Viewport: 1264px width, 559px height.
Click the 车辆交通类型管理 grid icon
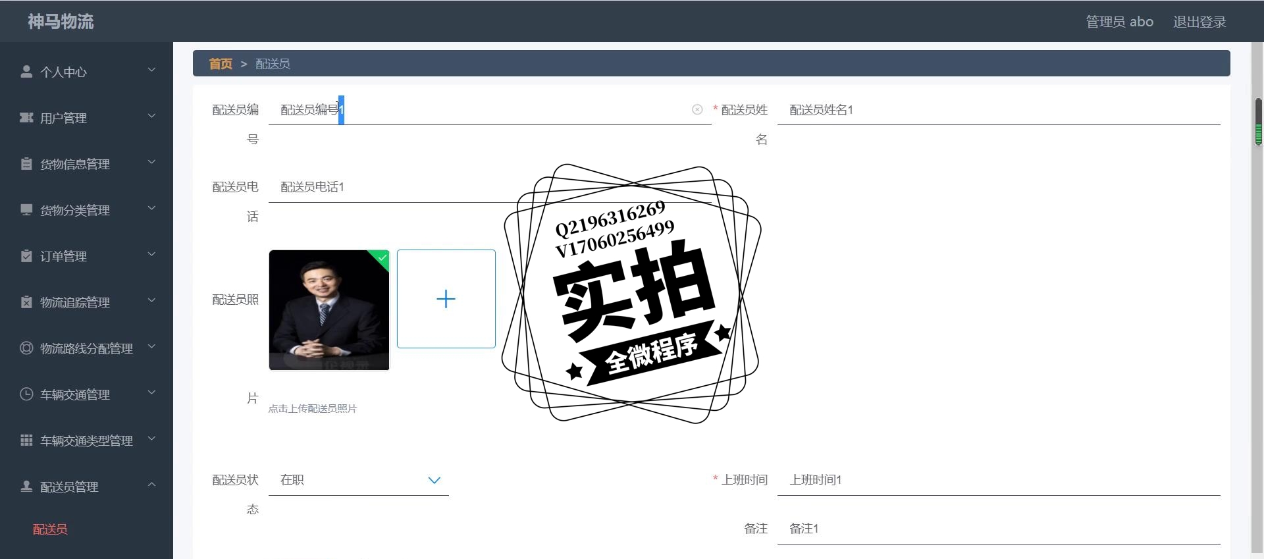pos(26,440)
